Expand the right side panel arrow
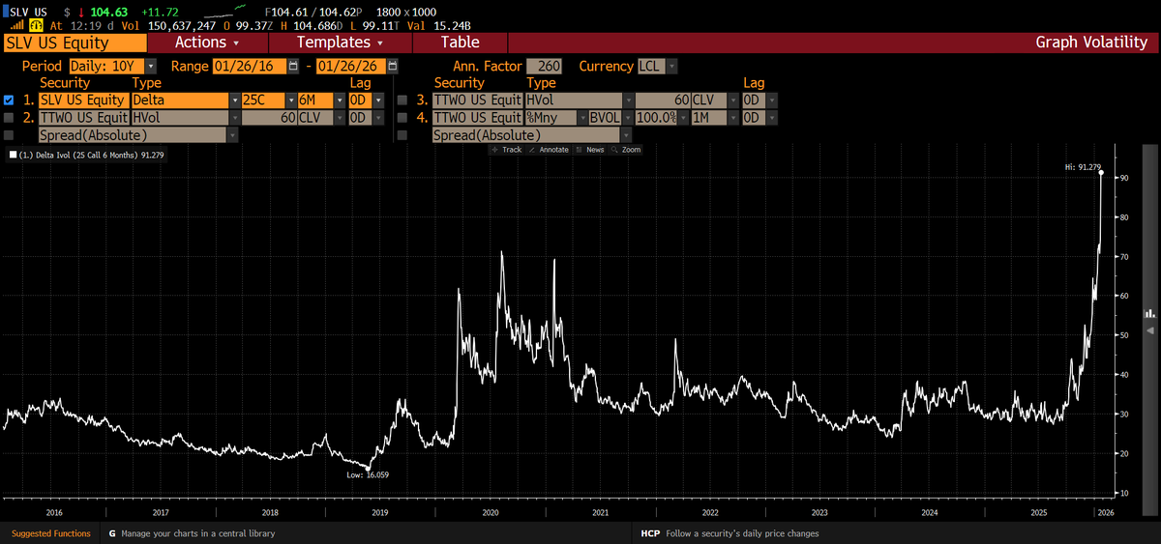Viewport: 1161px width, 544px height. point(1149,330)
